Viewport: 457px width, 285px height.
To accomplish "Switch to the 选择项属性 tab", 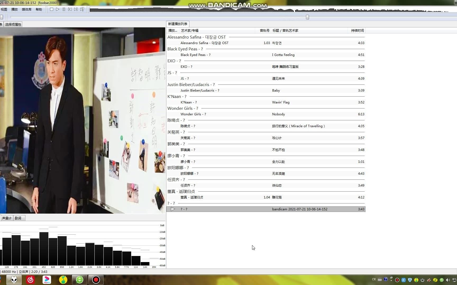I will tap(13, 24).
